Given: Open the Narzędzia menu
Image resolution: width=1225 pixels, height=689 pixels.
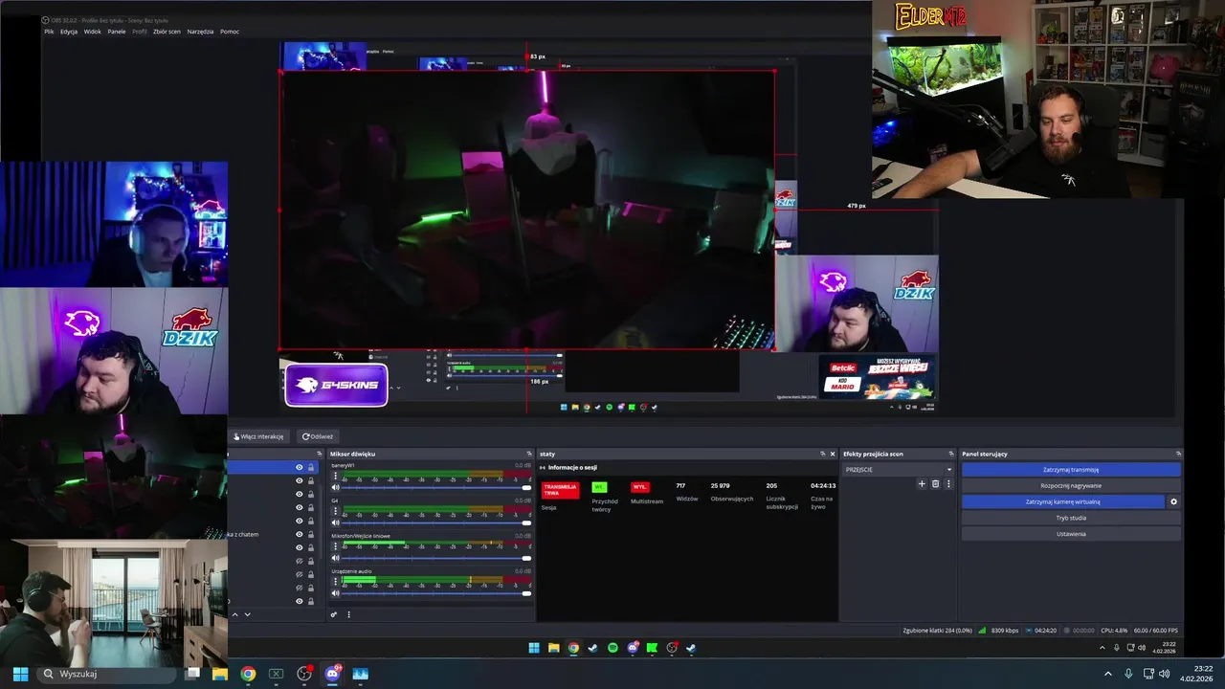Looking at the screenshot, I should [200, 32].
